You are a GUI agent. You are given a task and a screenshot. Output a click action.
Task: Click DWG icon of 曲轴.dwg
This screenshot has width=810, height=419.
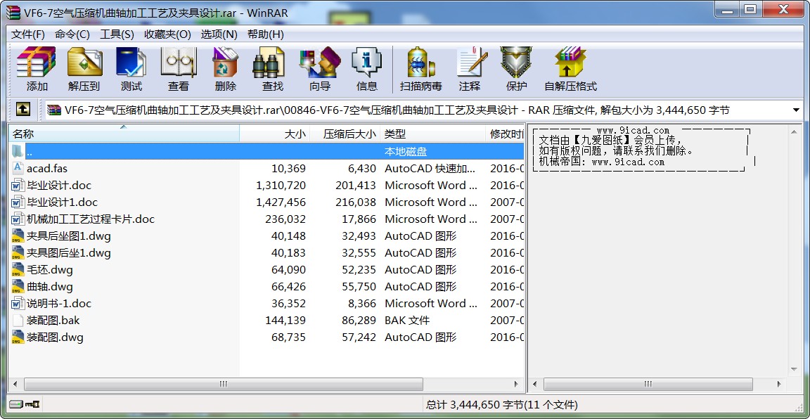coord(18,286)
